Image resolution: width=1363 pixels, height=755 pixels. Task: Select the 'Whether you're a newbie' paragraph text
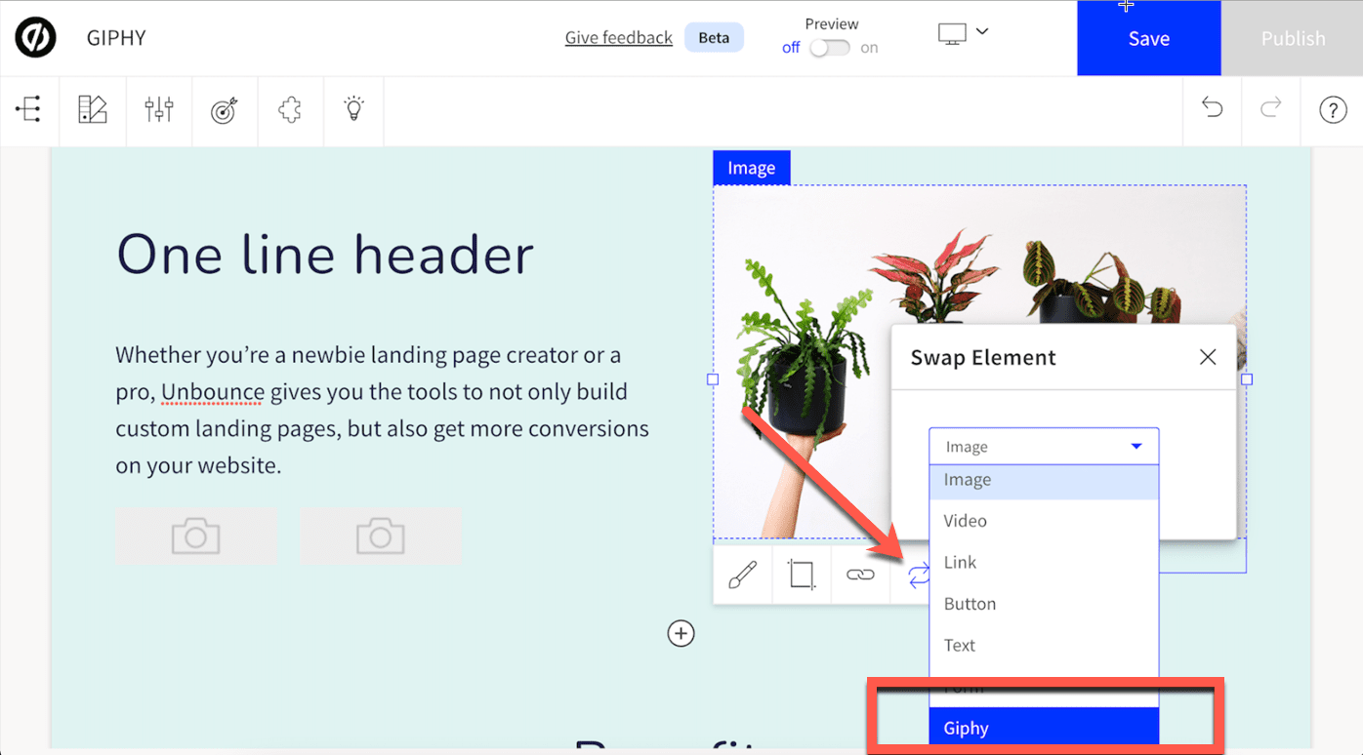(382, 410)
